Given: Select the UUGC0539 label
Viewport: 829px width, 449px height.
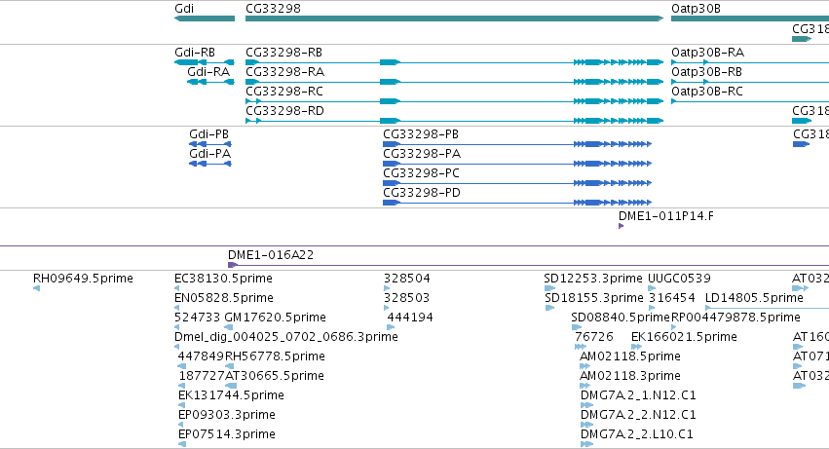Looking at the screenshot, I should (679, 279).
